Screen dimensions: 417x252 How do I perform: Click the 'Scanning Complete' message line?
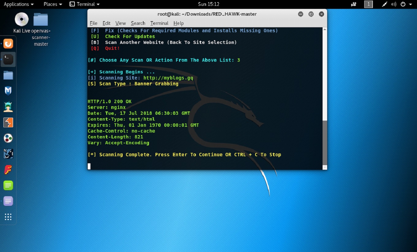click(184, 155)
